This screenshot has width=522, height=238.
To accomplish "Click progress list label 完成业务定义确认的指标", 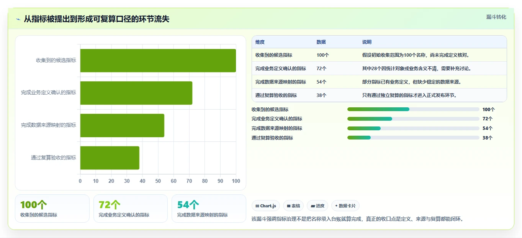I will coord(277,119).
